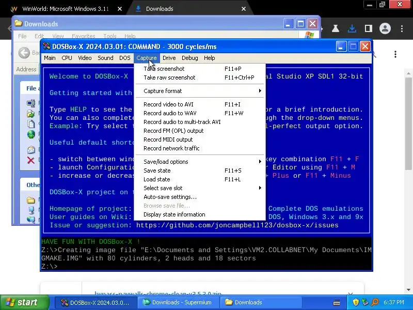
Task: Choose Record MIDI output
Action: (200, 139)
